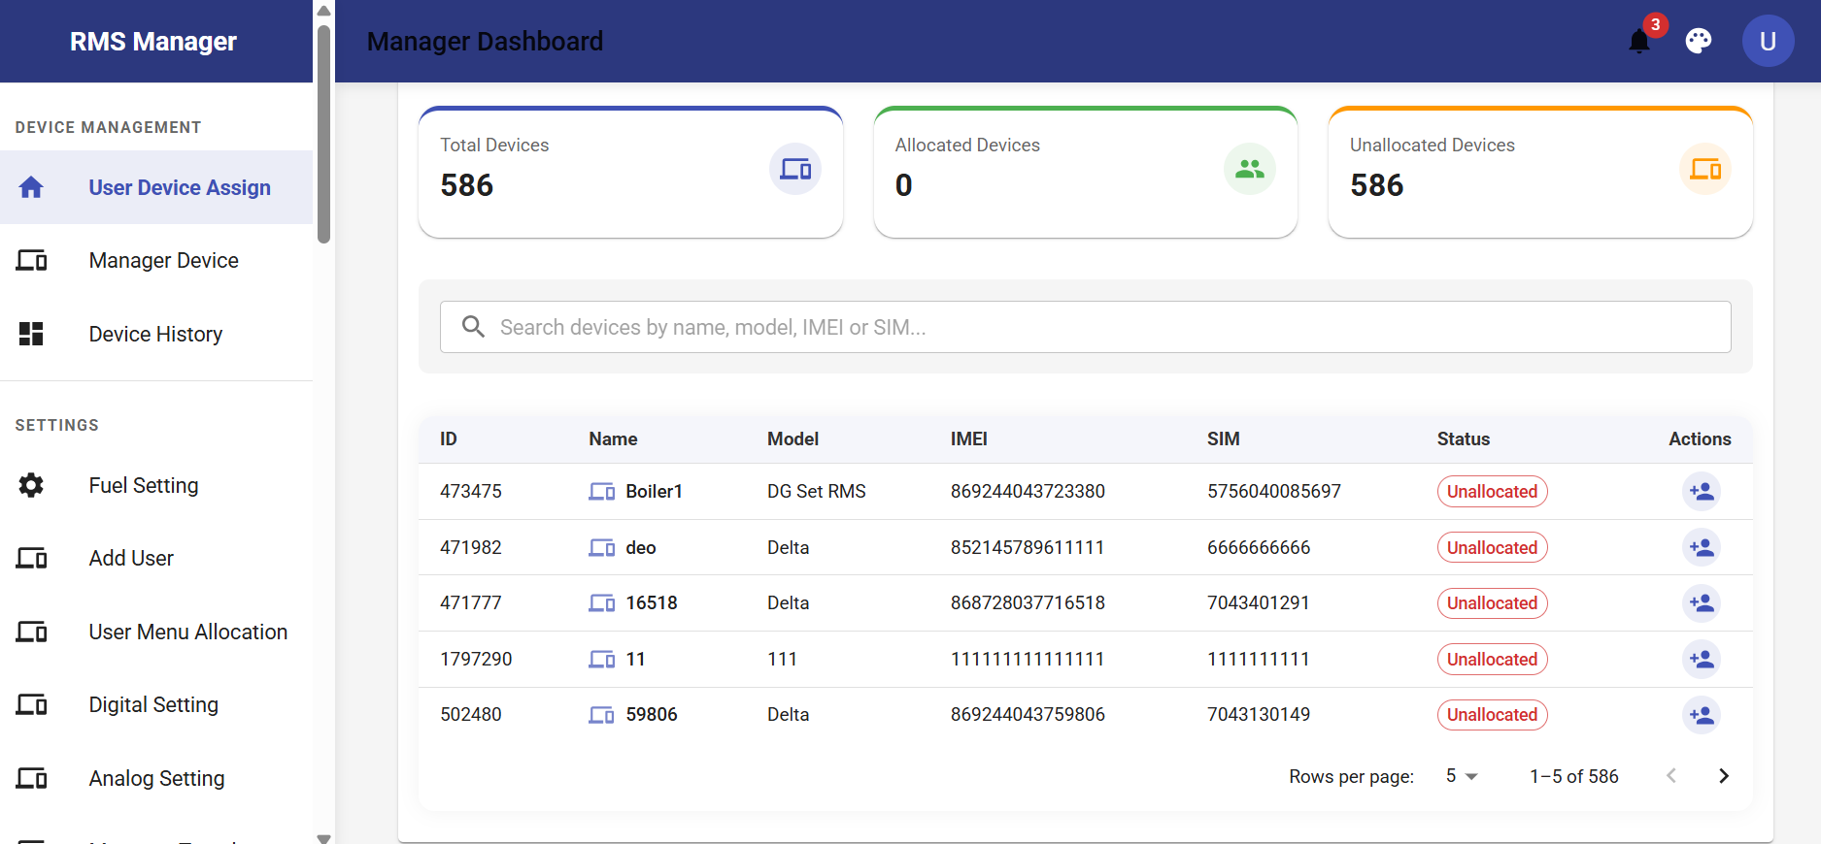Go to next page of devices

[x=1723, y=776]
